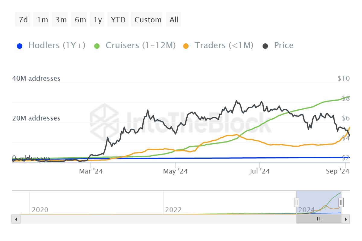The height and width of the screenshot is (241, 362).
Task: Click the blue Hodlers legend dot icon
Action: [x=19, y=45]
